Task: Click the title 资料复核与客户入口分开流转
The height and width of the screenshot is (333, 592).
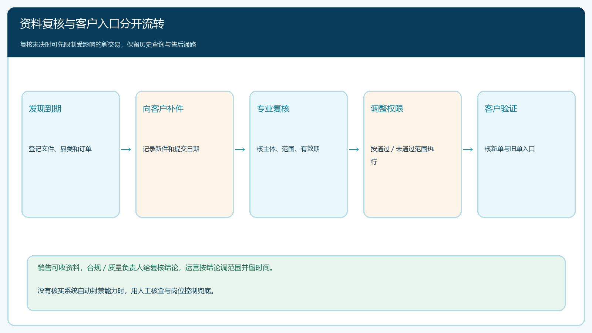Action: (92, 24)
